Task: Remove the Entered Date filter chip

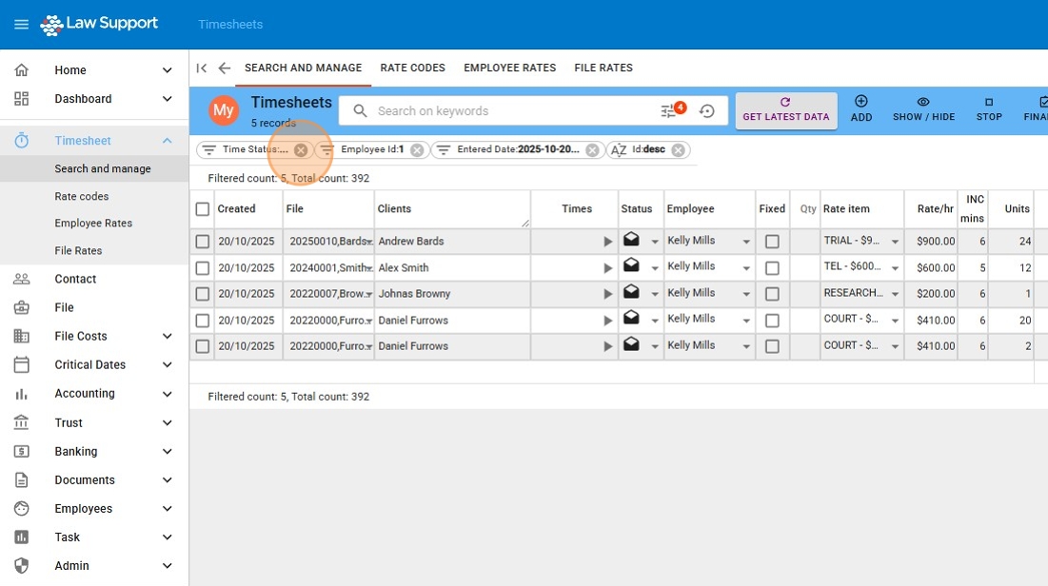Action: pos(592,150)
